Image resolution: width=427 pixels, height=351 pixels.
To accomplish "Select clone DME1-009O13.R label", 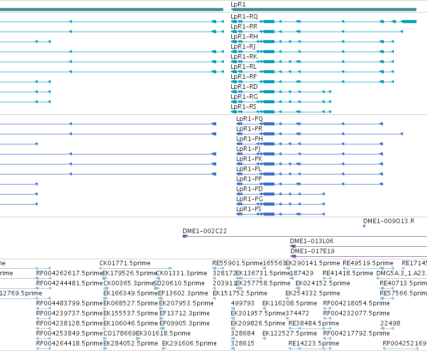I will pyautogui.click(x=389, y=221).
